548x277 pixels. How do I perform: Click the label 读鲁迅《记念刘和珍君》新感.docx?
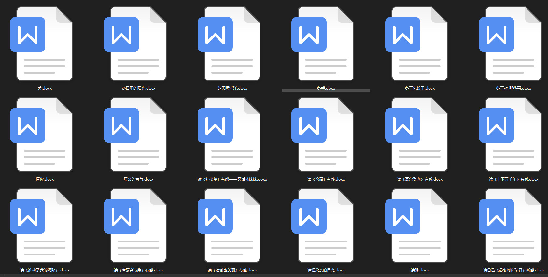[514, 270]
